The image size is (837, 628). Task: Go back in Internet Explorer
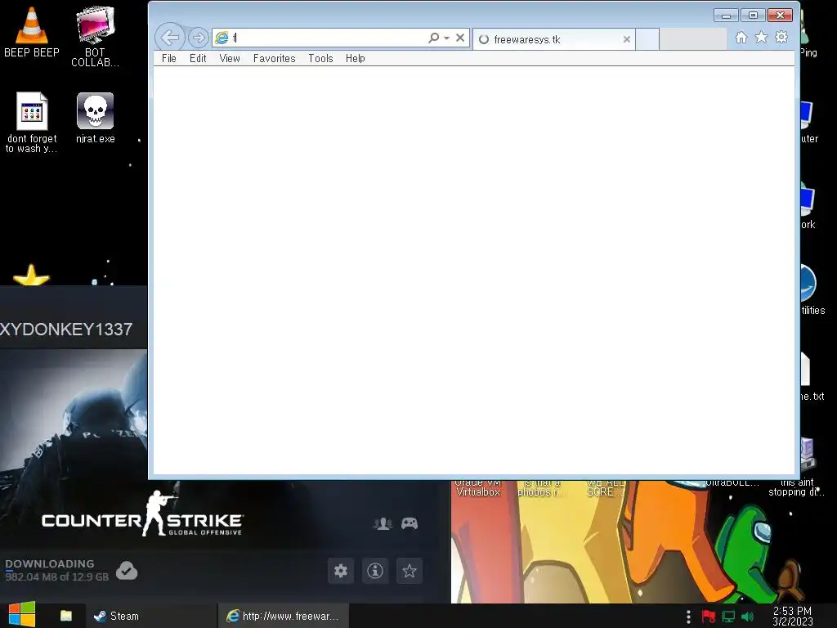[170, 38]
